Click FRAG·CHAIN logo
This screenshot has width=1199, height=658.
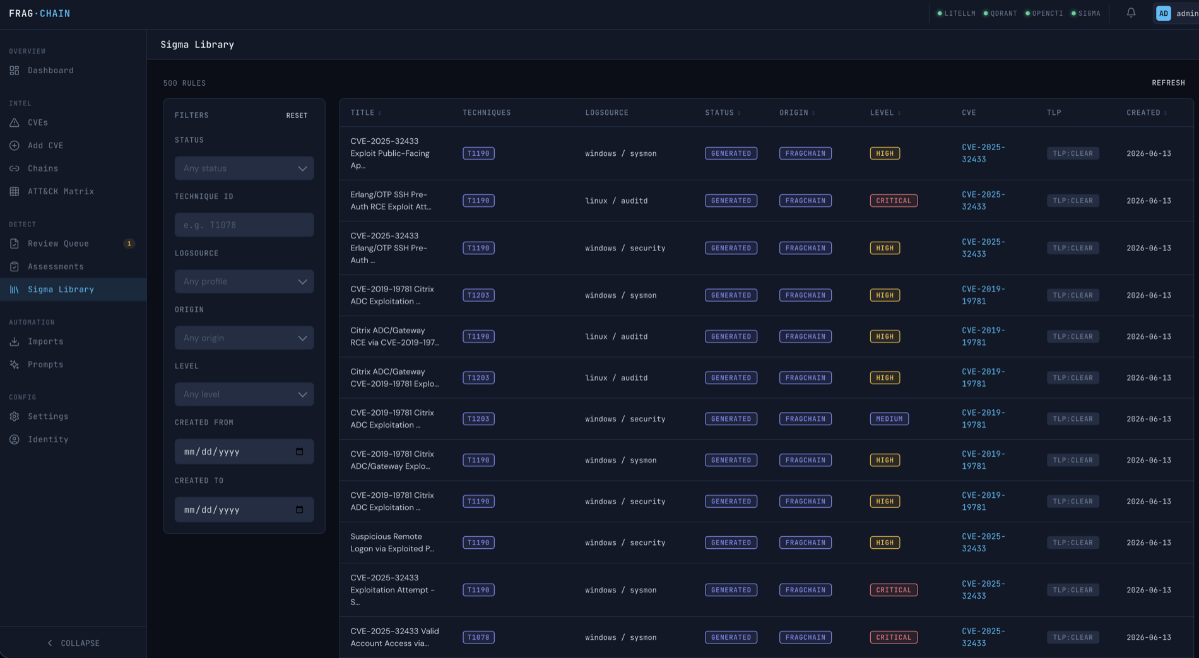coord(40,13)
